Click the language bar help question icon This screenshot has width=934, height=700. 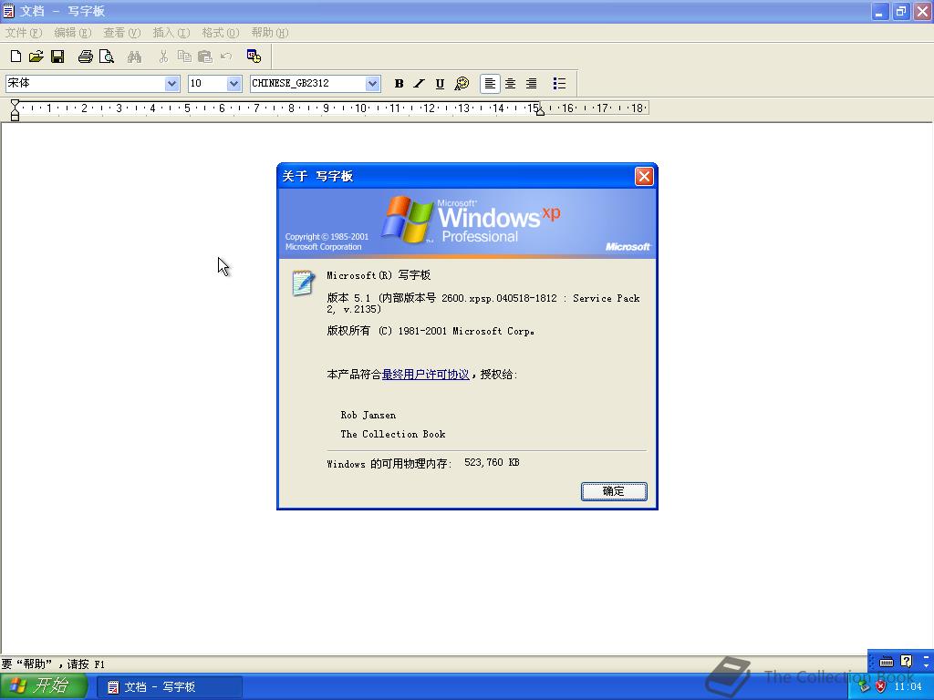click(x=906, y=662)
